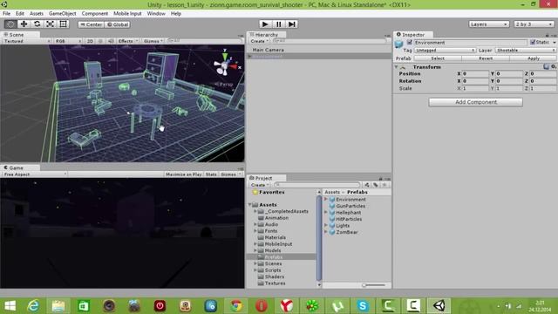Open the Textured draw mode dropdown
The height and width of the screenshot is (314, 558).
pyautogui.click(x=27, y=41)
